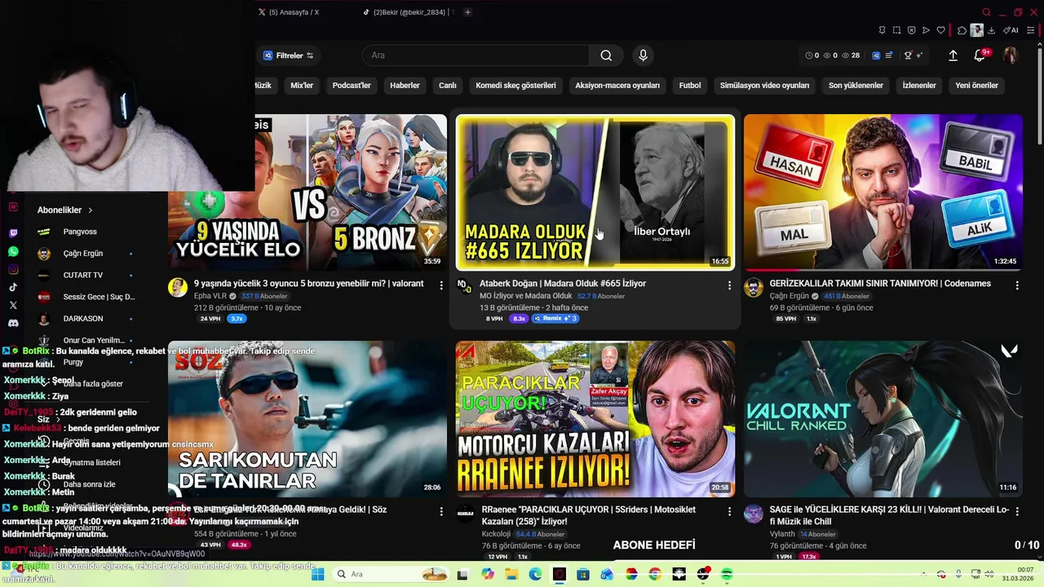Select the 'Podcast'ler' filter chip
Screen dimensions: 1044x587
click(x=352, y=85)
